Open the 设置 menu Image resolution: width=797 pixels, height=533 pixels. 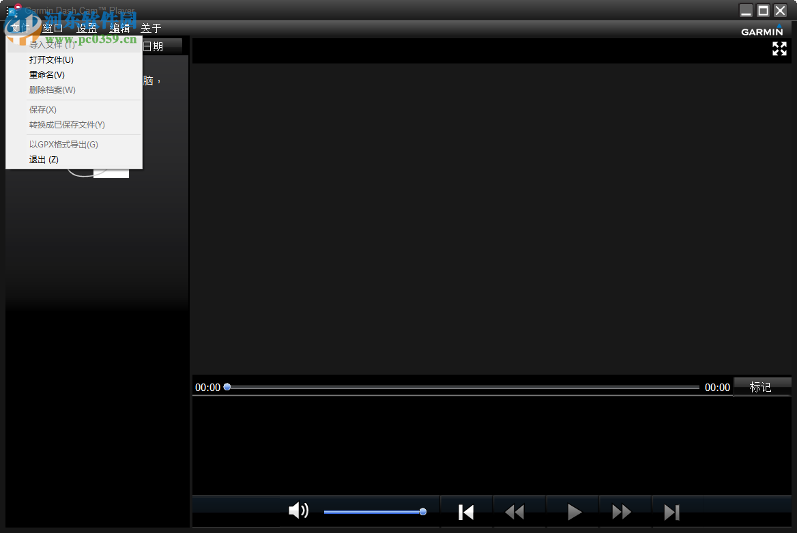(x=87, y=28)
